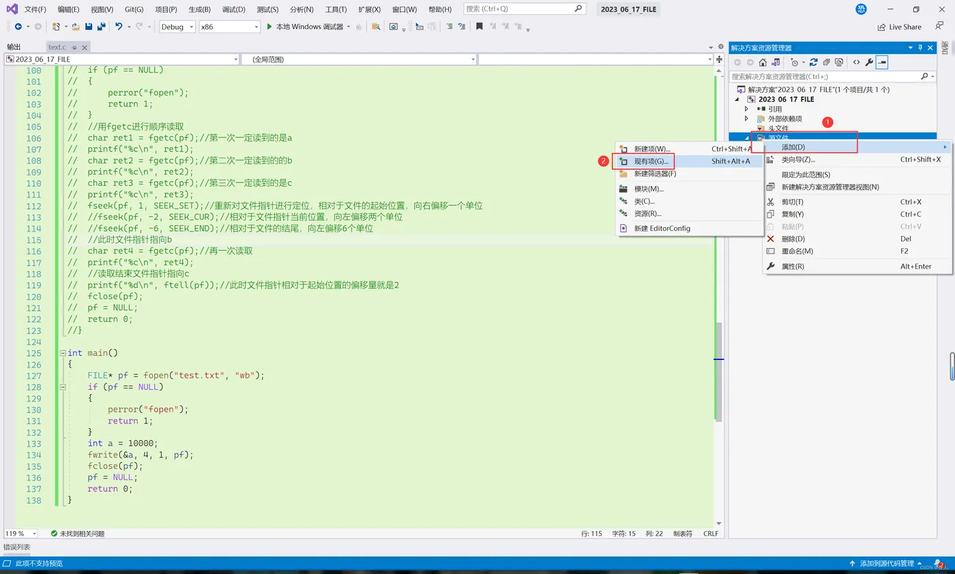Click the find in files icon
Image resolution: width=955 pixels, height=574 pixels.
376,27
